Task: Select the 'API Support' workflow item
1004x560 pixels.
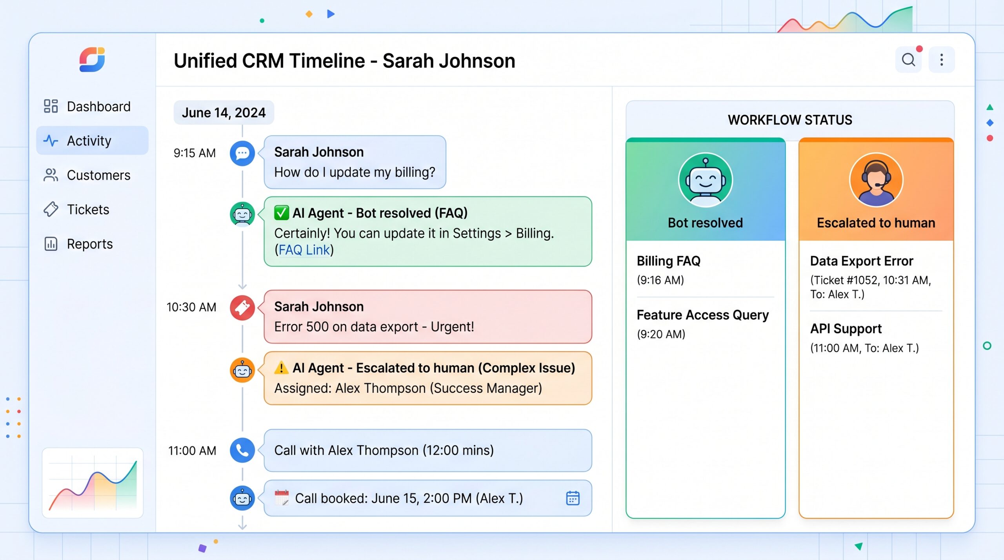Action: 876,338
